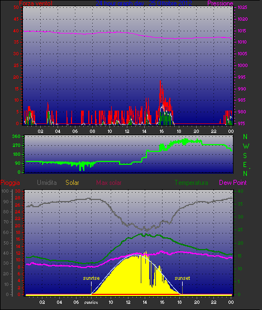Click the sunrise label on bottom time axis
The height and width of the screenshot is (310, 262).
click(x=91, y=303)
